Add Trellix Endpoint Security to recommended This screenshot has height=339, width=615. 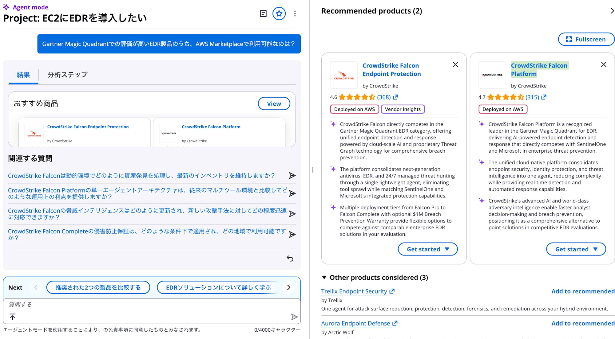[x=583, y=291]
